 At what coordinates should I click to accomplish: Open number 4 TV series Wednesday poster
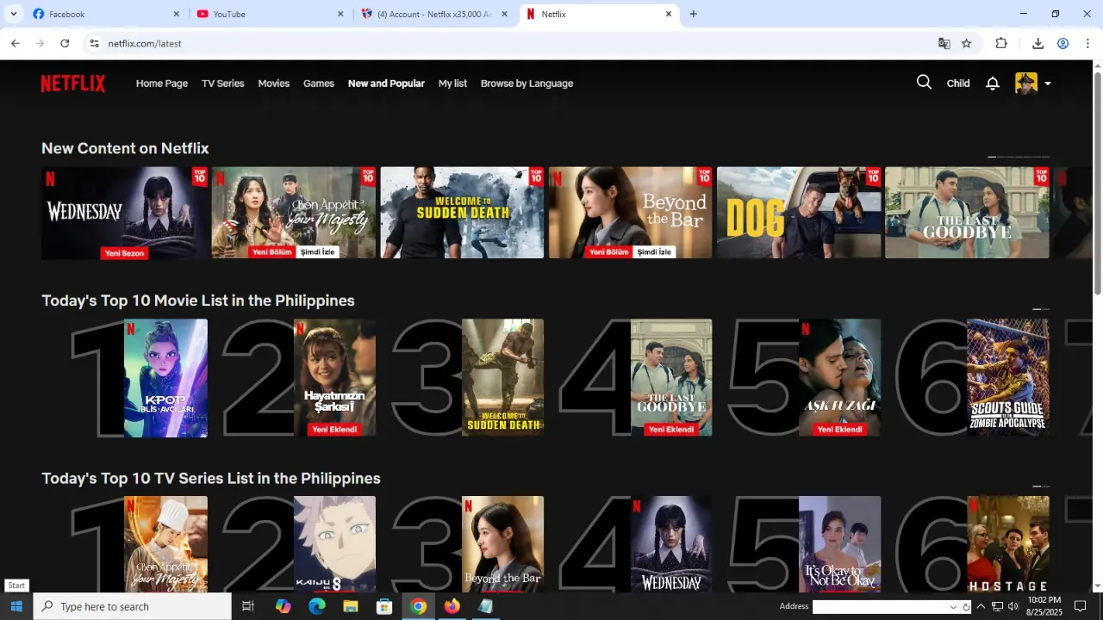click(x=671, y=543)
